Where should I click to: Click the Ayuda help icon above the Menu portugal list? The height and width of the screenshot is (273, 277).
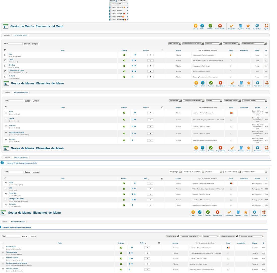pos(267,148)
